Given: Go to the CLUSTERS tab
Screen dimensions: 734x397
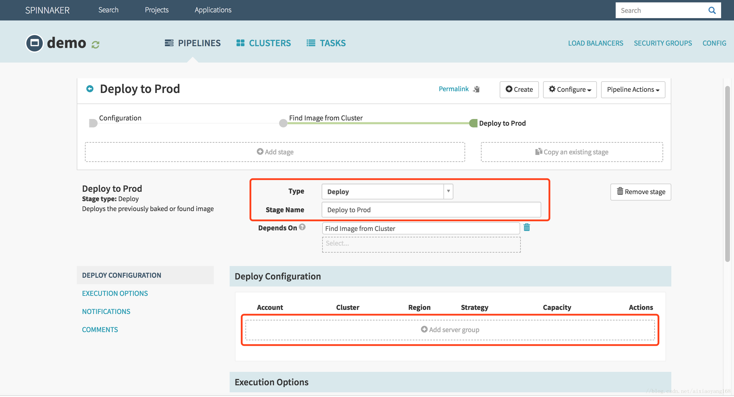Looking at the screenshot, I should [x=264, y=43].
